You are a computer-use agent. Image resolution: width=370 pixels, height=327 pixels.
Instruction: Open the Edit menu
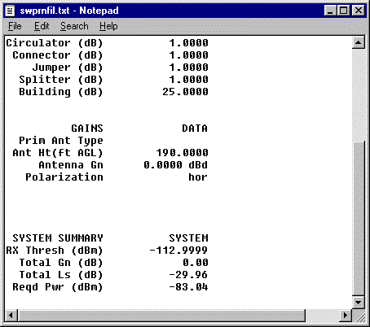point(42,26)
